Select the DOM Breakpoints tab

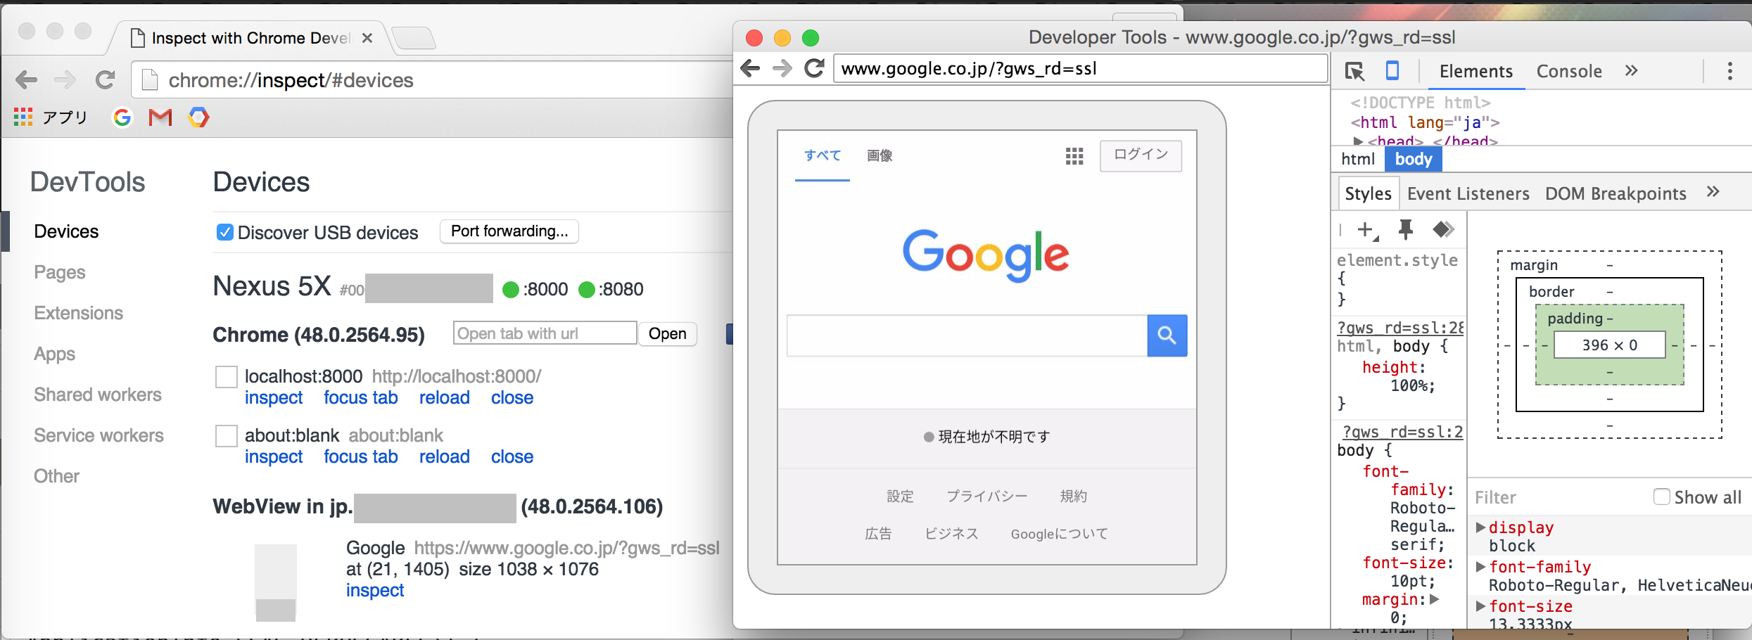point(1615,193)
